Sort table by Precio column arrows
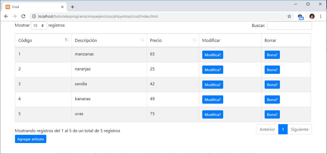327x154 pixels. [x=194, y=40]
